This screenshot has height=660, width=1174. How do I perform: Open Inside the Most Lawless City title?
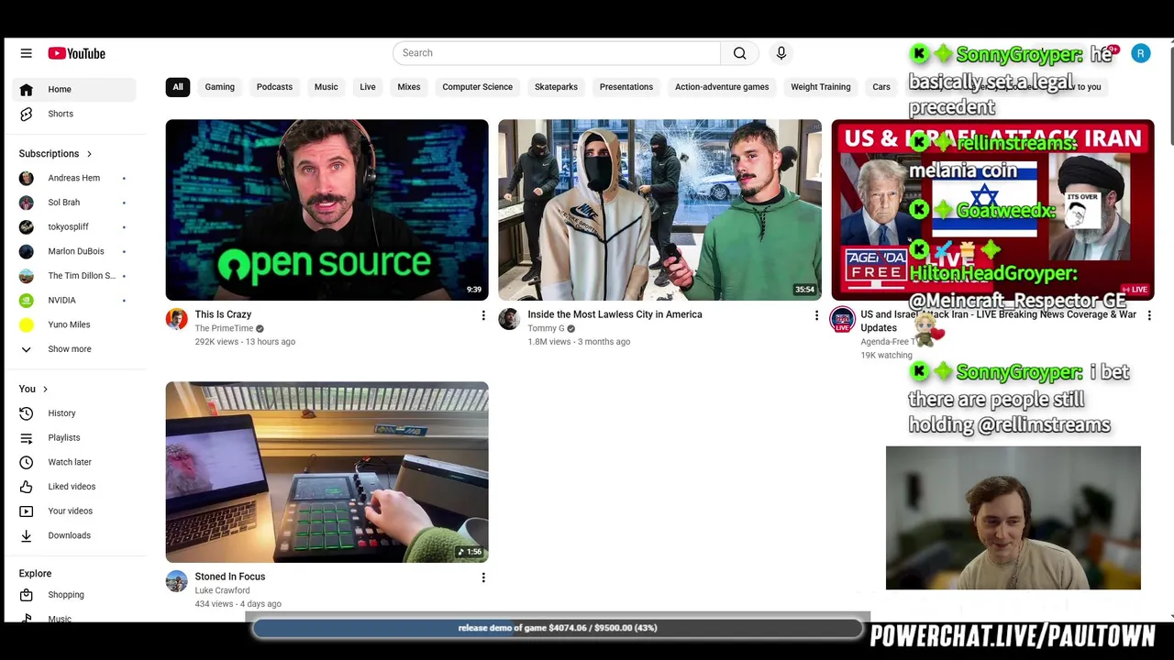pos(615,314)
